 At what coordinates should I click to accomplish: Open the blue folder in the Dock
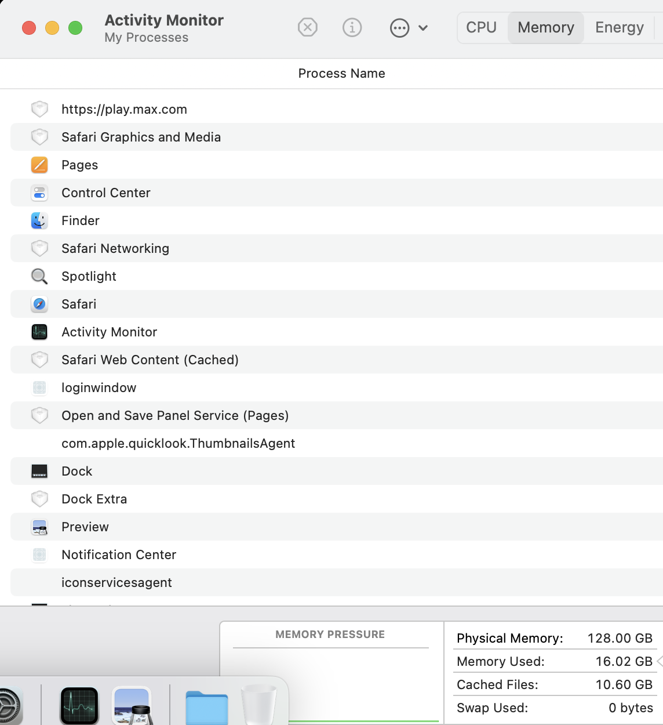207,708
